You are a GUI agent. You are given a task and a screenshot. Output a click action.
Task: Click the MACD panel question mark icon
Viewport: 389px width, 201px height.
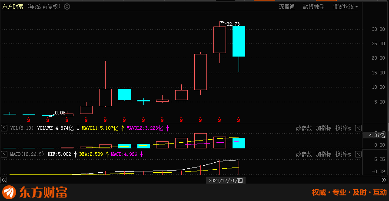click(4, 154)
